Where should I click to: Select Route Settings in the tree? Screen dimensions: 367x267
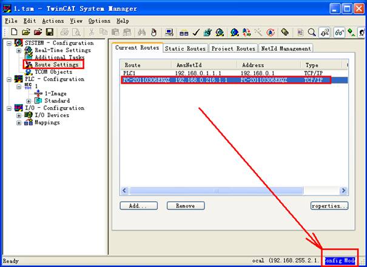(56, 64)
